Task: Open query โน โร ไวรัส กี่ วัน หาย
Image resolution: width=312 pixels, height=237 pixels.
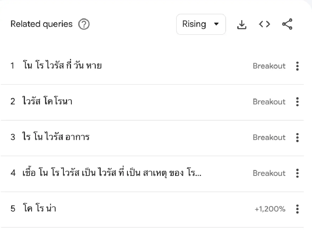Action: click(x=62, y=65)
